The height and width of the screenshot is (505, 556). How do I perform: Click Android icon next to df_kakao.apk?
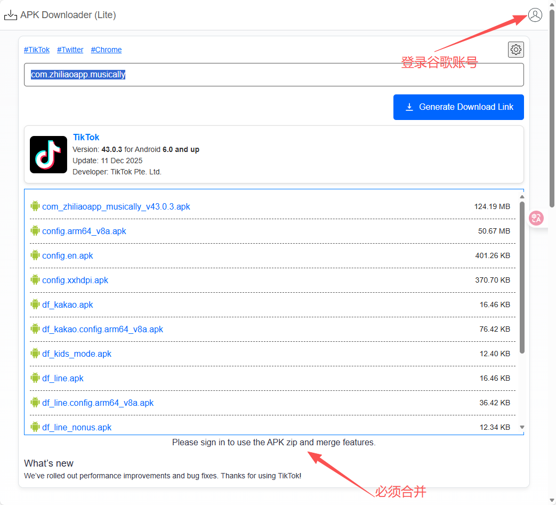35,304
